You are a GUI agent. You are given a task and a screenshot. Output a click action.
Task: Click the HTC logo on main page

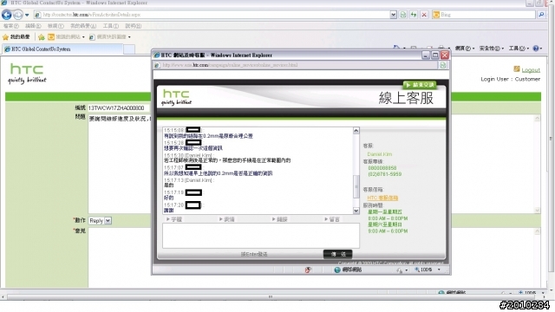[x=27, y=73]
